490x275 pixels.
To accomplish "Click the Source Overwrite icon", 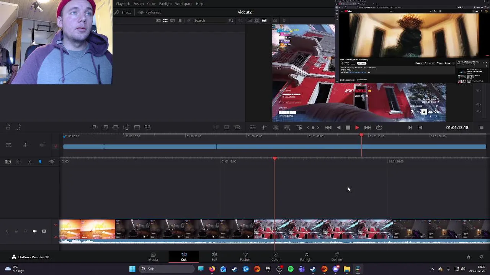I will (x=148, y=127).
